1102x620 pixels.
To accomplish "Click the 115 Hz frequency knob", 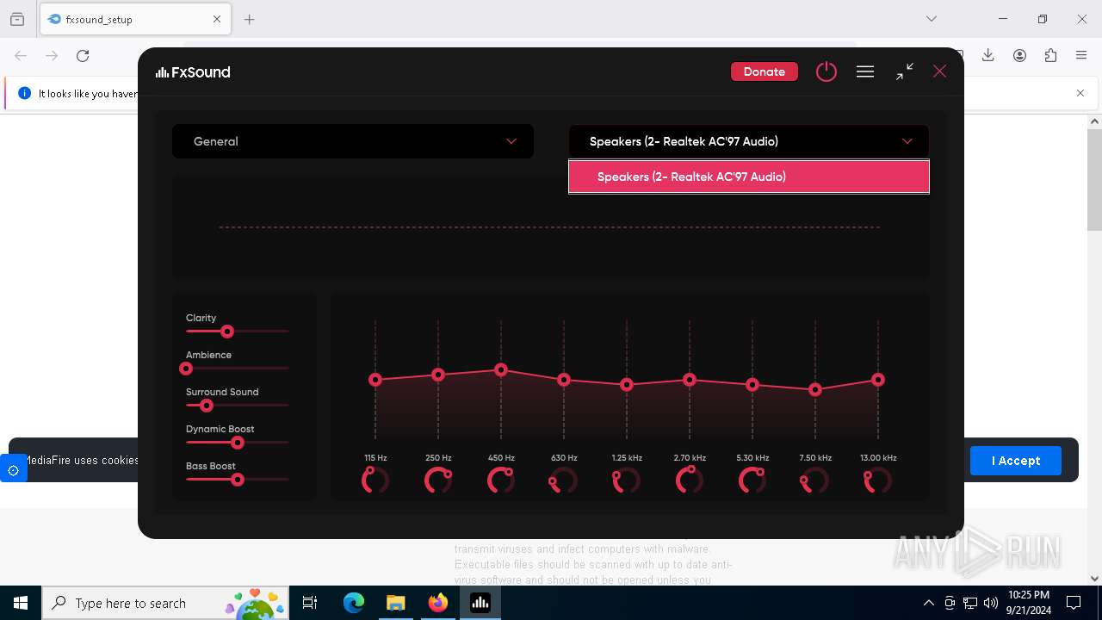I will click(x=375, y=480).
